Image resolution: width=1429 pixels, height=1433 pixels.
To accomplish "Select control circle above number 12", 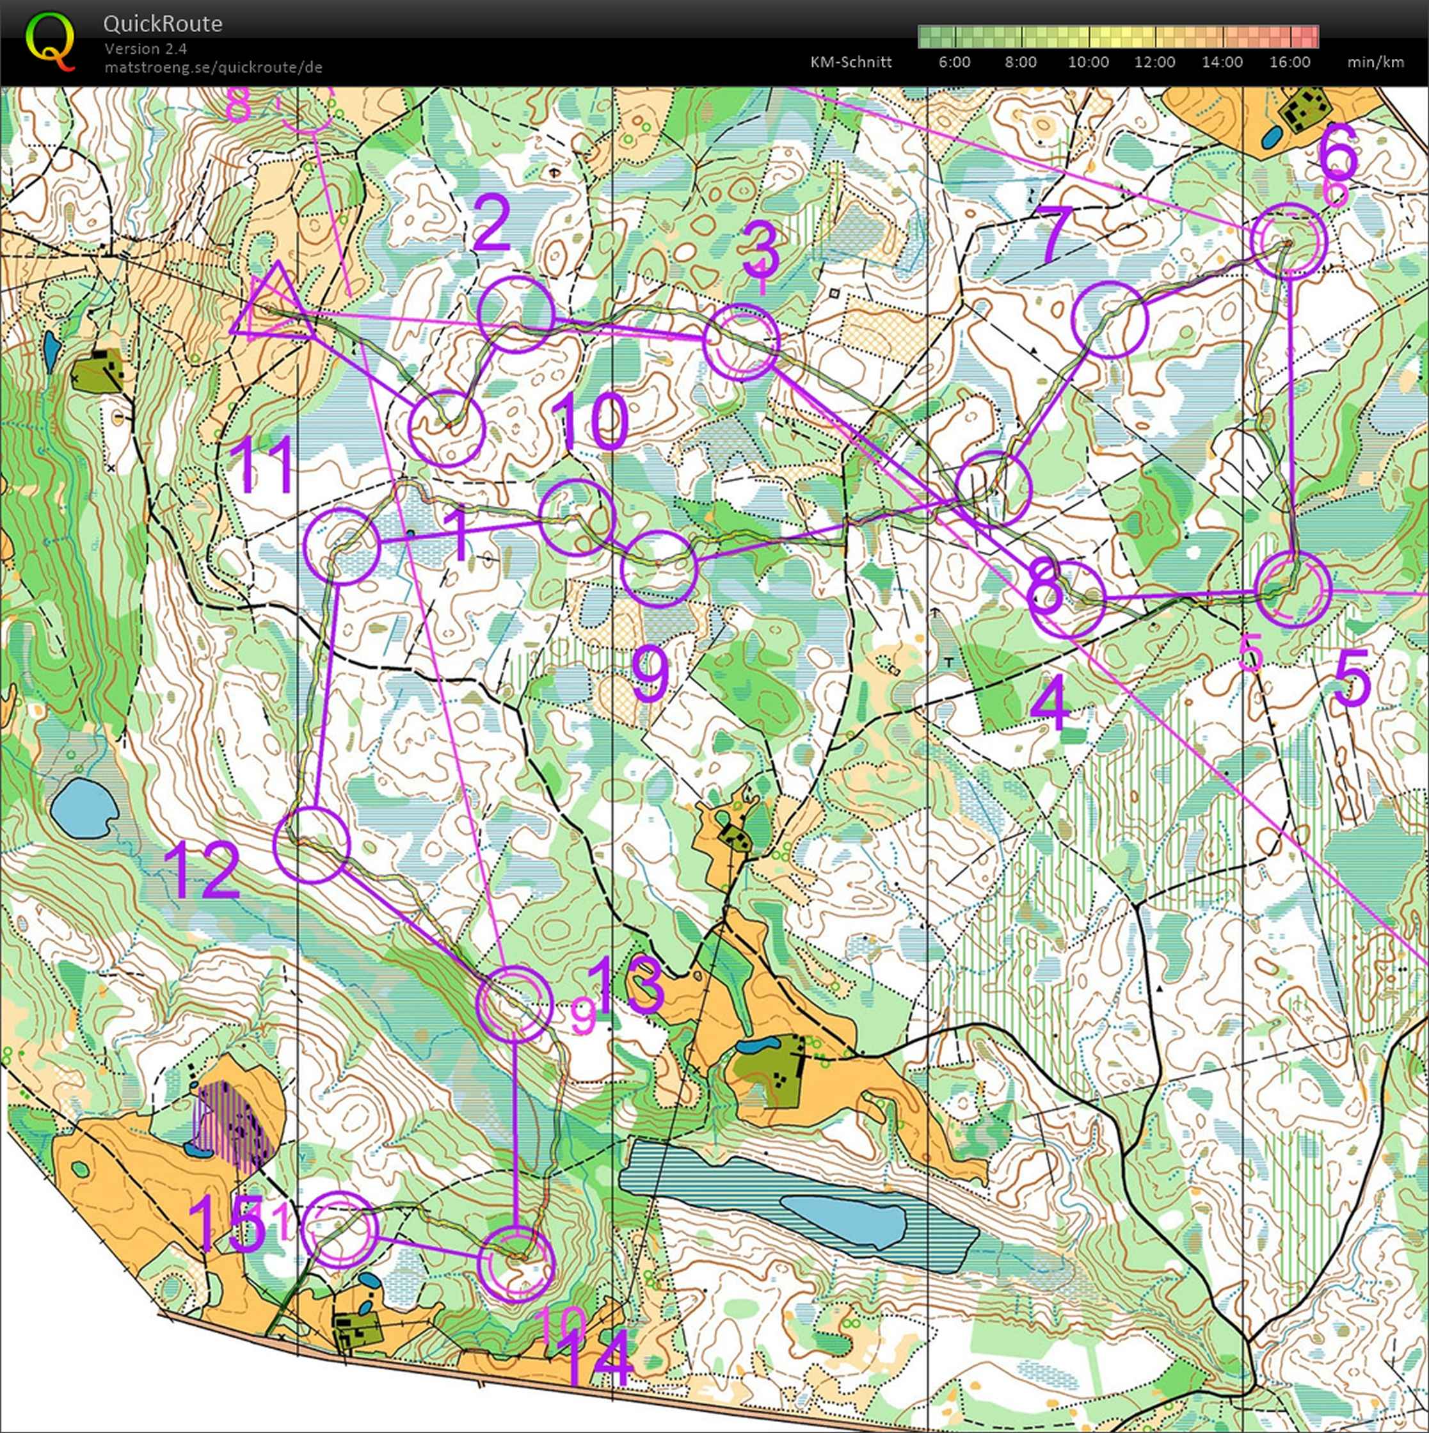I will [x=311, y=845].
